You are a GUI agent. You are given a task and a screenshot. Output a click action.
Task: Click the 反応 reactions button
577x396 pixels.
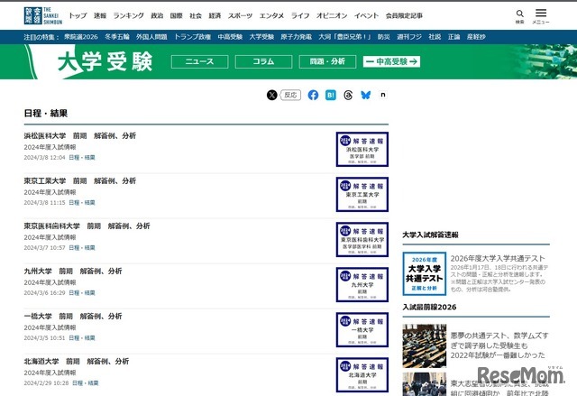tap(290, 95)
